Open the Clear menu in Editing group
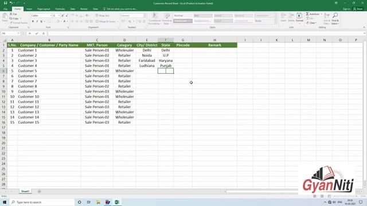This screenshot has height=206, width=367. tap(311, 23)
